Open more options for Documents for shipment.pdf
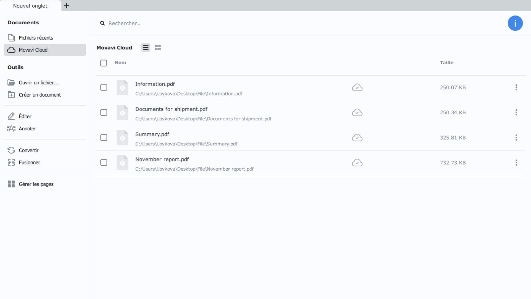Viewport: 531px width, 299px height. tap(516, 112)
